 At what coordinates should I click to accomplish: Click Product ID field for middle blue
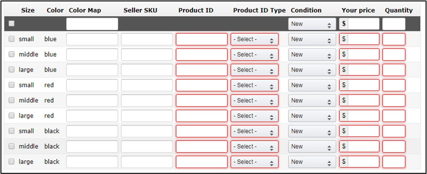pyautogui.click(x=202, y=55)
